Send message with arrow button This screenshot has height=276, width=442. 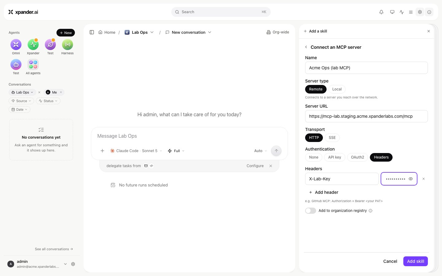click(276, 151)
